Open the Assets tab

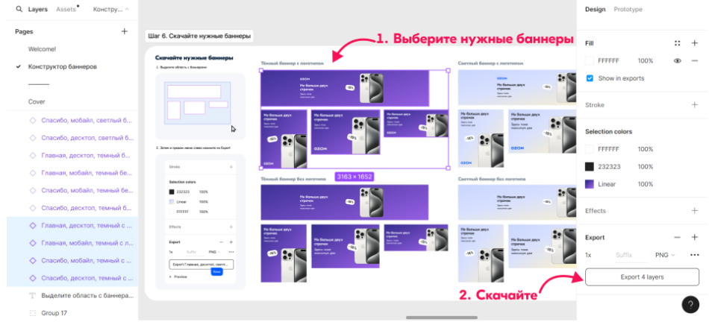tap(66, 10)
